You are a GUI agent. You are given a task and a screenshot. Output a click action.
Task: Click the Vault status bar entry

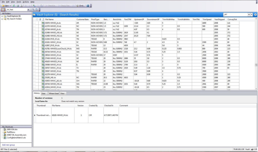pos(248,149)
